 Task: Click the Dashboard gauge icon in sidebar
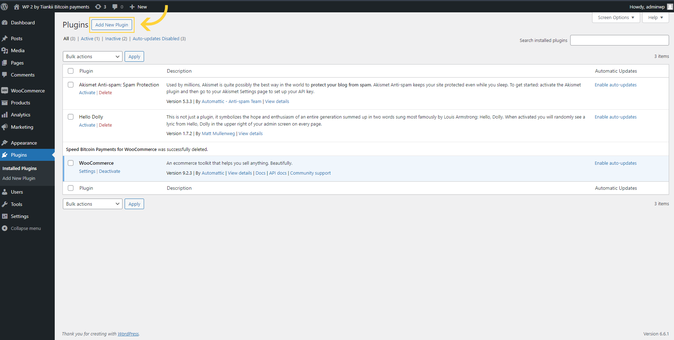[x=5, y=23]
